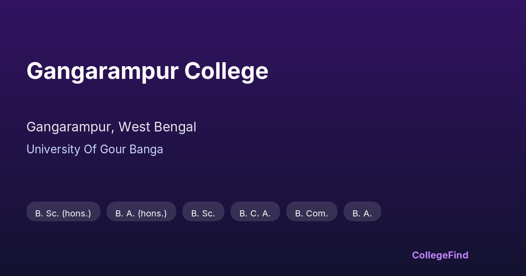Go to CollegeFind via purple brand text
526x276 pixels.
[440, 255]
